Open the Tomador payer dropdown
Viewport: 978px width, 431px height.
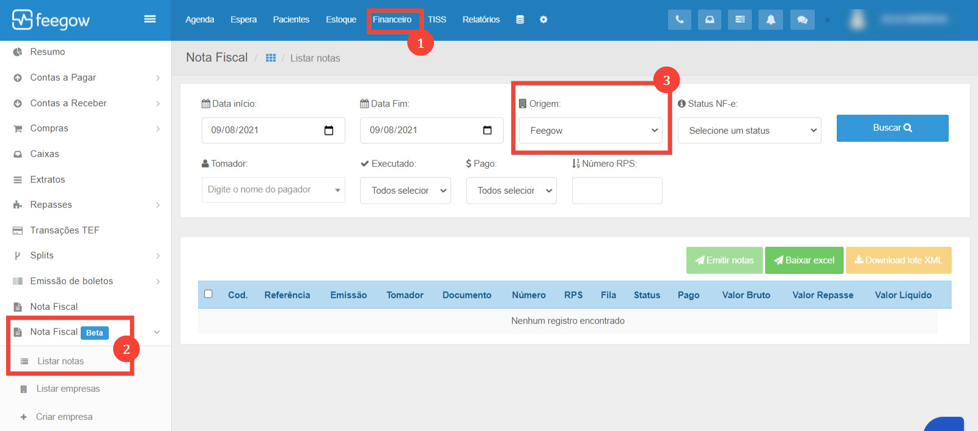coord(273,190)
